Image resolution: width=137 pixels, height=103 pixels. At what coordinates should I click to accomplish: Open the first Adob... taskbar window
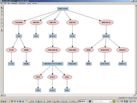49,101
